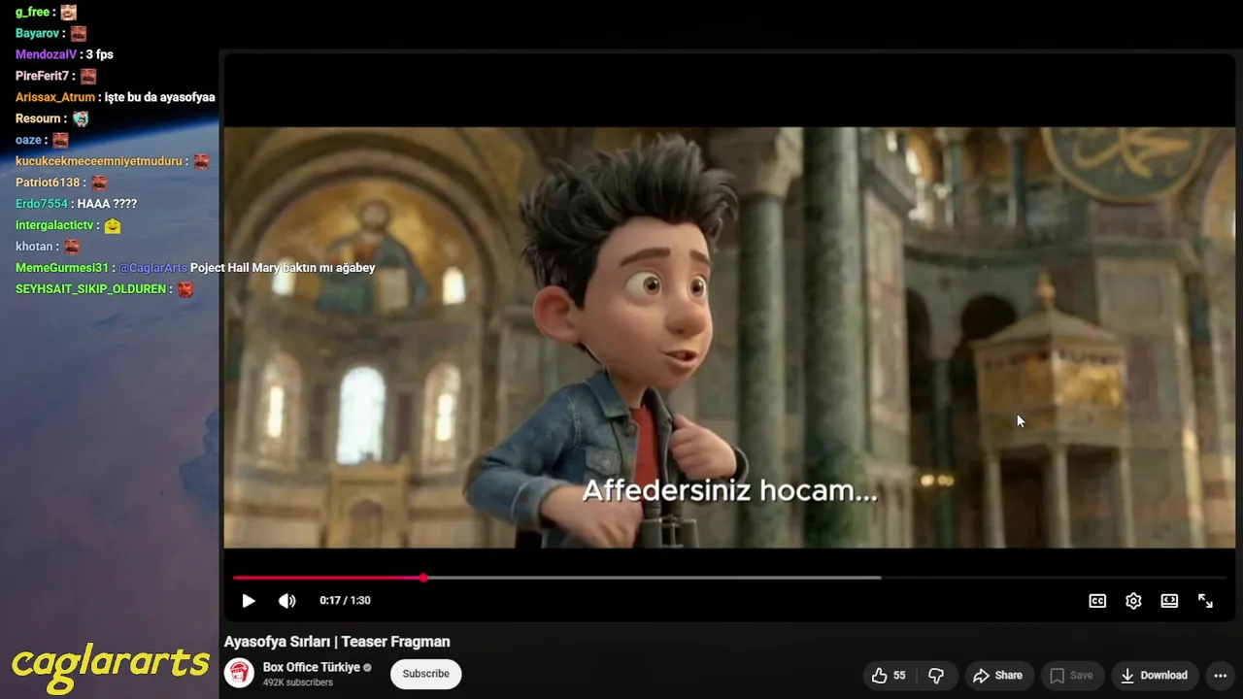Click chat username PireFerit7
Viewport: 1243px width, 699px height.
coord(43,77)
